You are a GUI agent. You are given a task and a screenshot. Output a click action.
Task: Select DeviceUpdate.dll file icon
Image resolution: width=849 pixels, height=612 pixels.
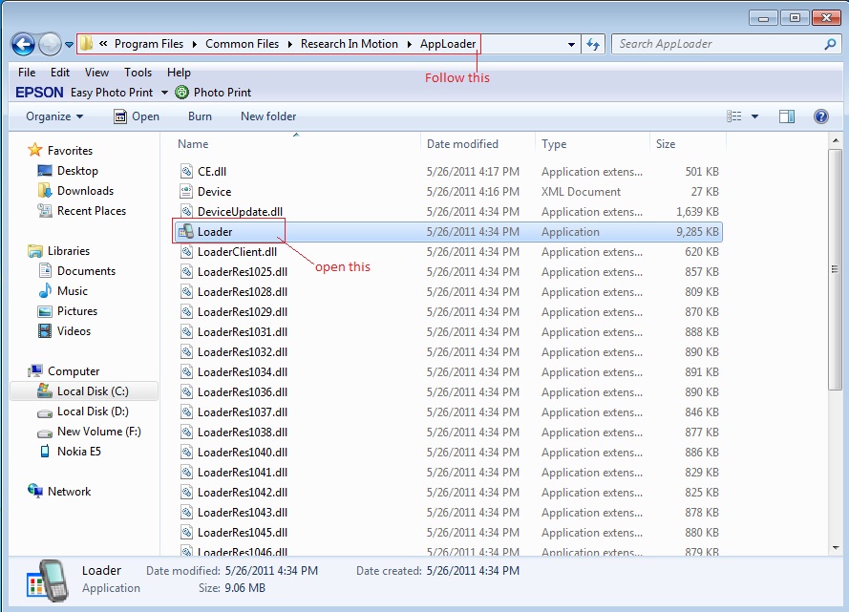pyautogui.click(x=186, y=212)
